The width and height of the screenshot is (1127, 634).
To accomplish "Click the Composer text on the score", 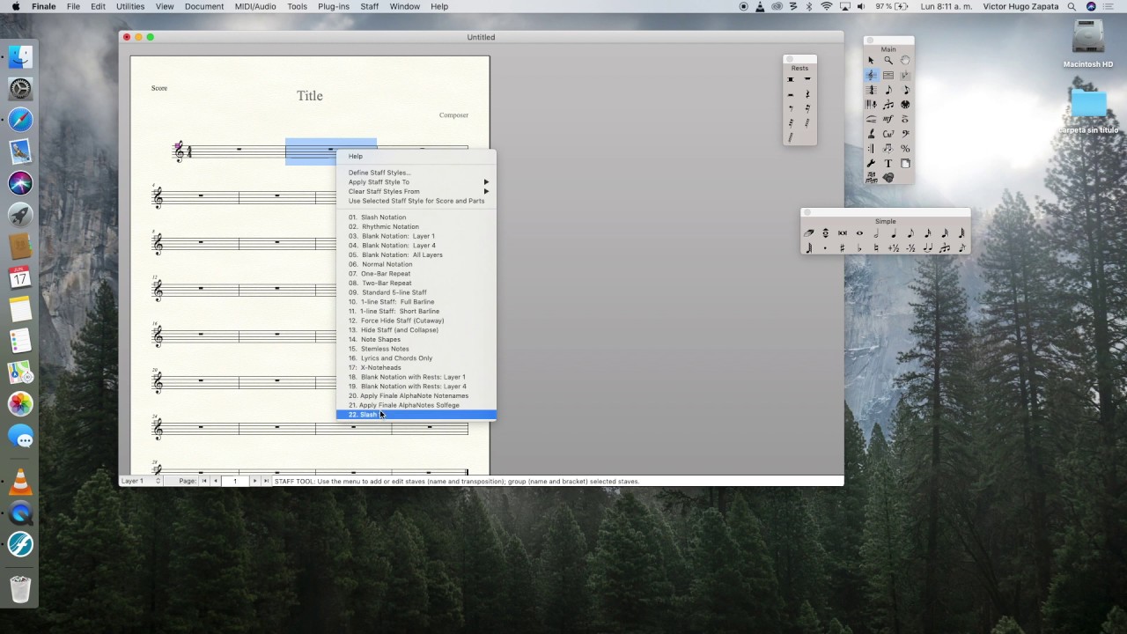I will [x=453, y=115].
